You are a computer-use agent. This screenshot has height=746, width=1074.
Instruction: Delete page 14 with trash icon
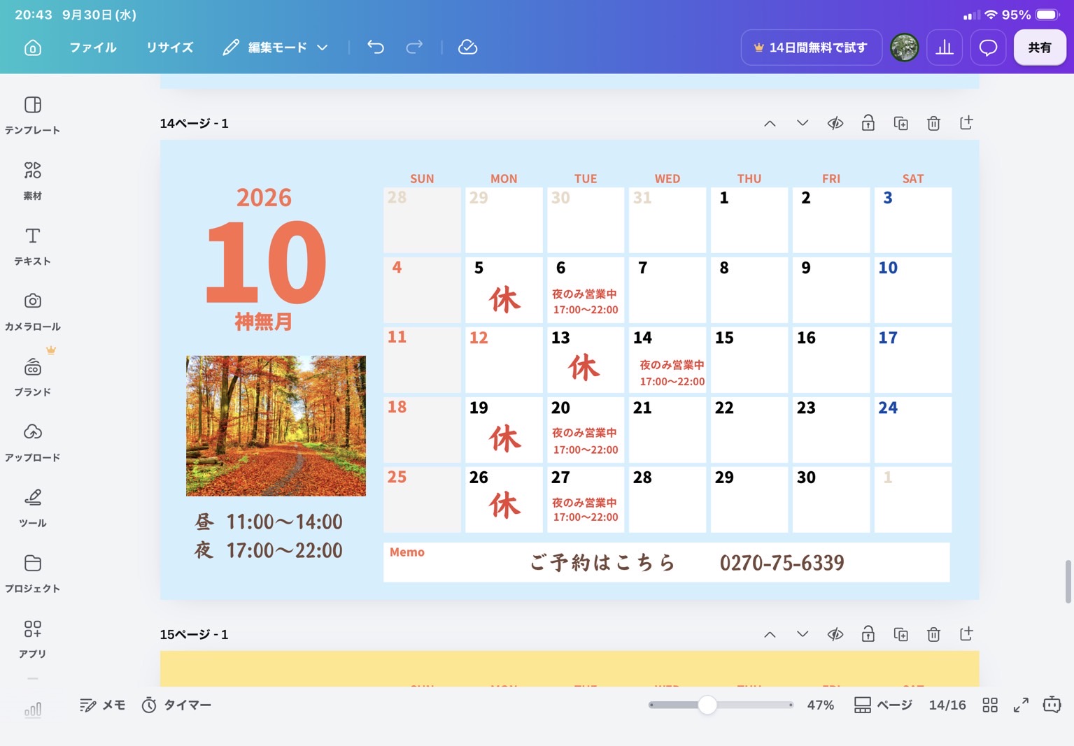pos(933,124)
